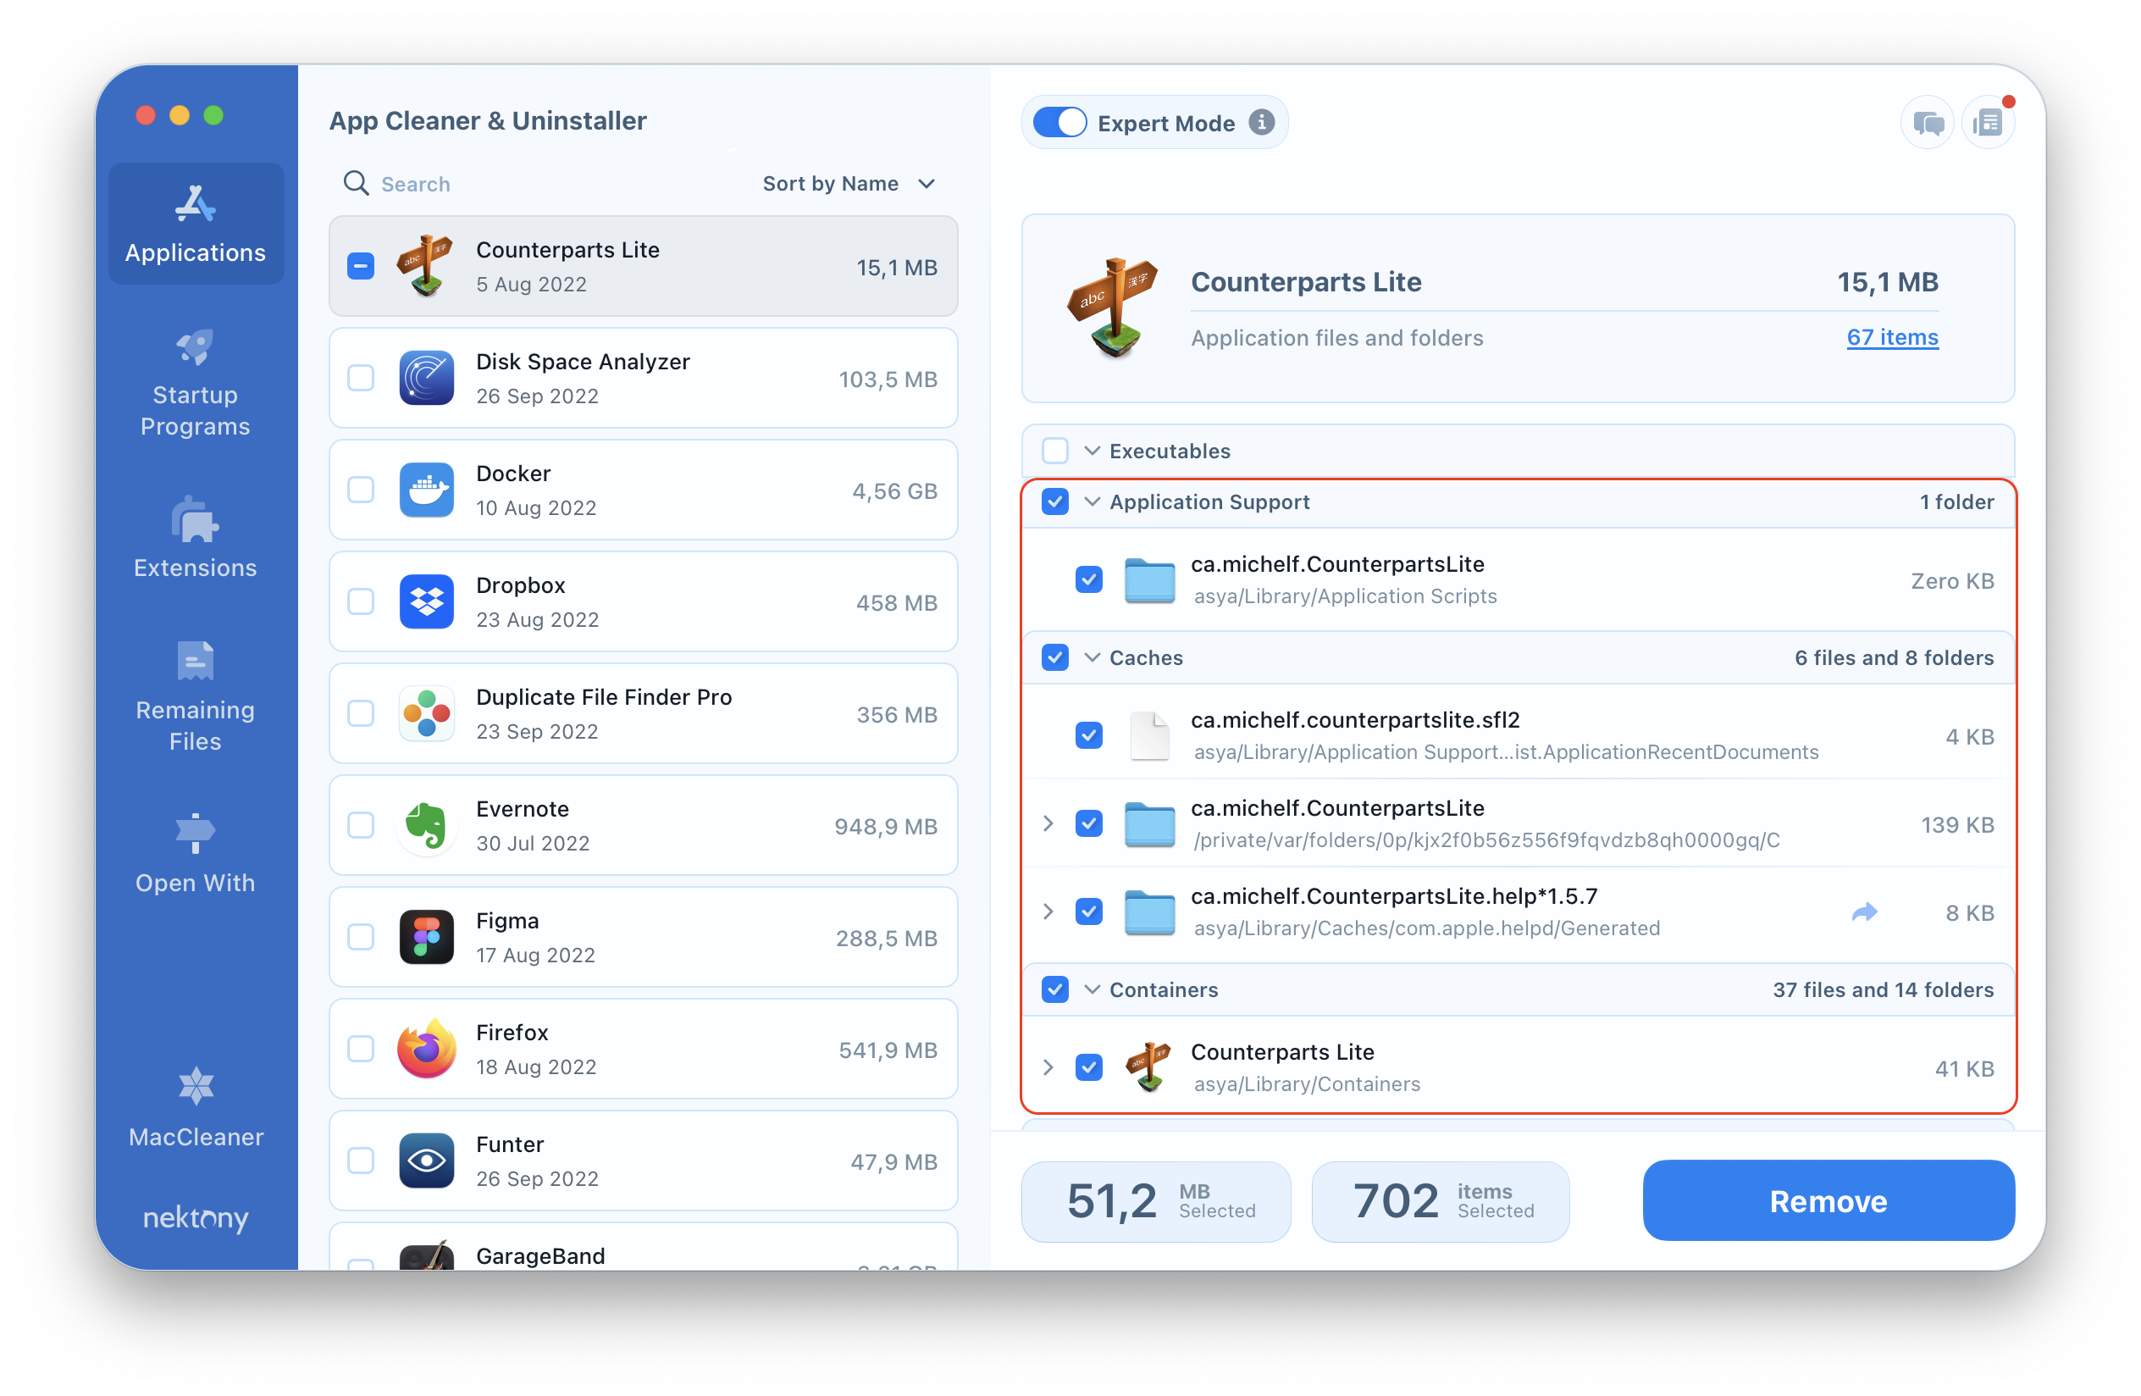
Task: Check the Counterparts Lite application checkbox
Action: [x=361, y=265]
